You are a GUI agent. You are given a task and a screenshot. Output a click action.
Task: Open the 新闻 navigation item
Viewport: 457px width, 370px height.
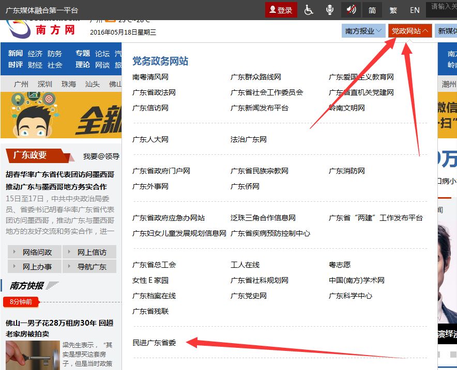[x=16, y=53]
